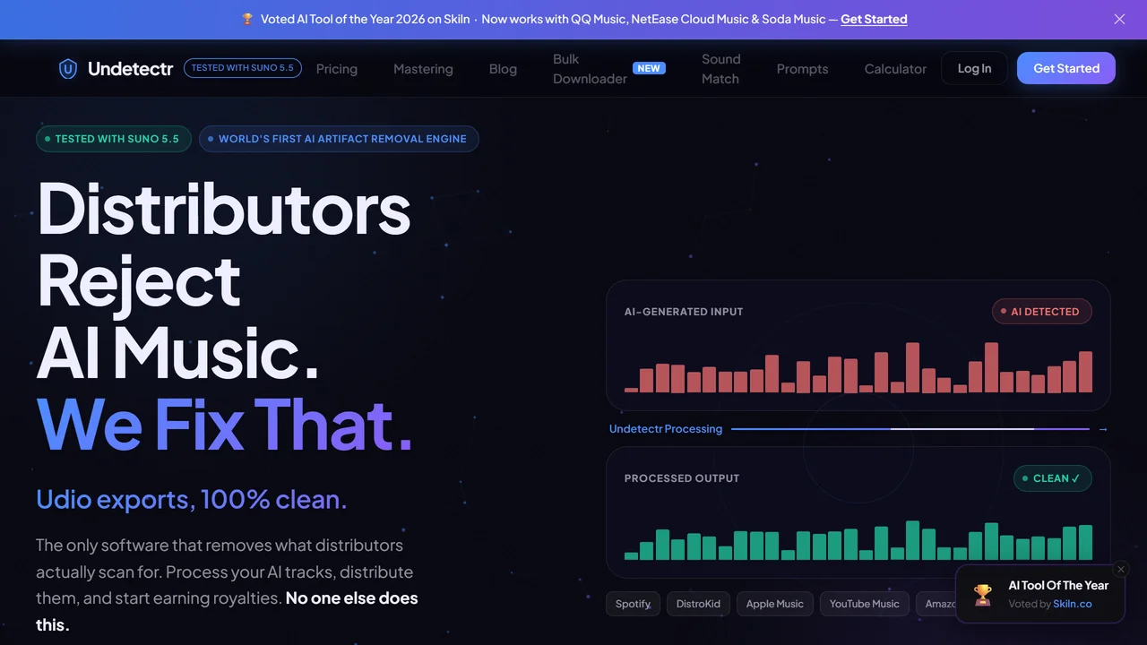
Task: Click the green Clean status badge
Action: [1053, 478]
